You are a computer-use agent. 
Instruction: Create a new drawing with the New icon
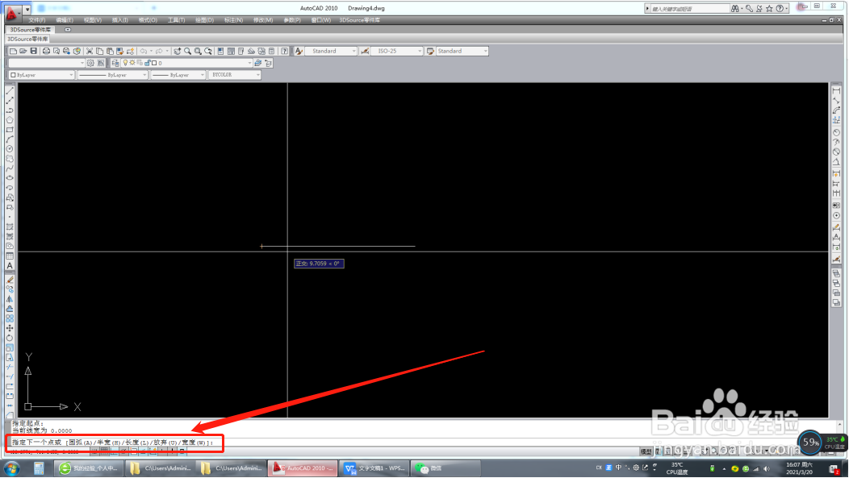[x=13, y=51]
